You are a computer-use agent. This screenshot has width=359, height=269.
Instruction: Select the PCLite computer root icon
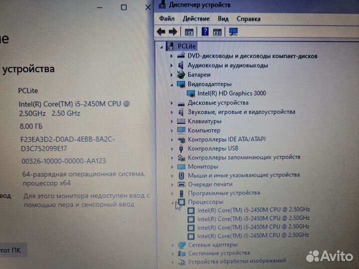pos(171,46)
